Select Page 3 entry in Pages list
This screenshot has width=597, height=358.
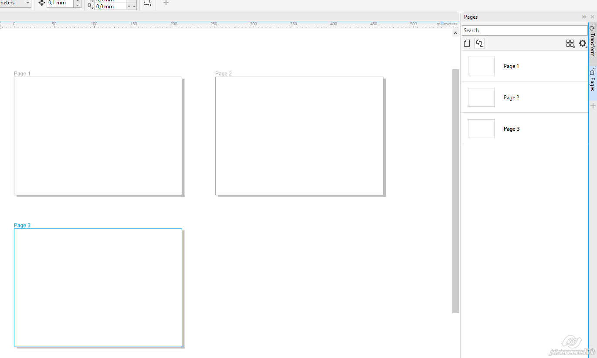512,129
